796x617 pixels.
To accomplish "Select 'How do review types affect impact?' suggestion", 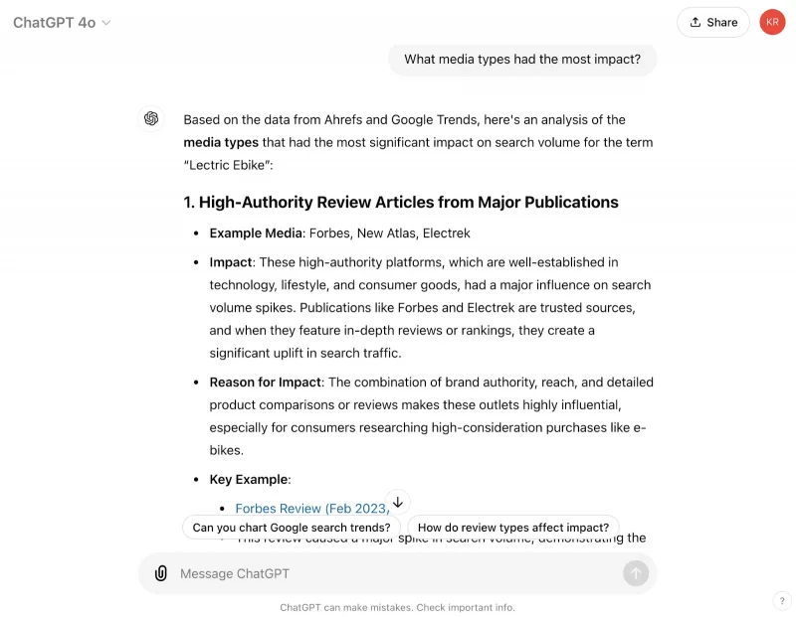I will pyautogui.click(x=513, y=528).
